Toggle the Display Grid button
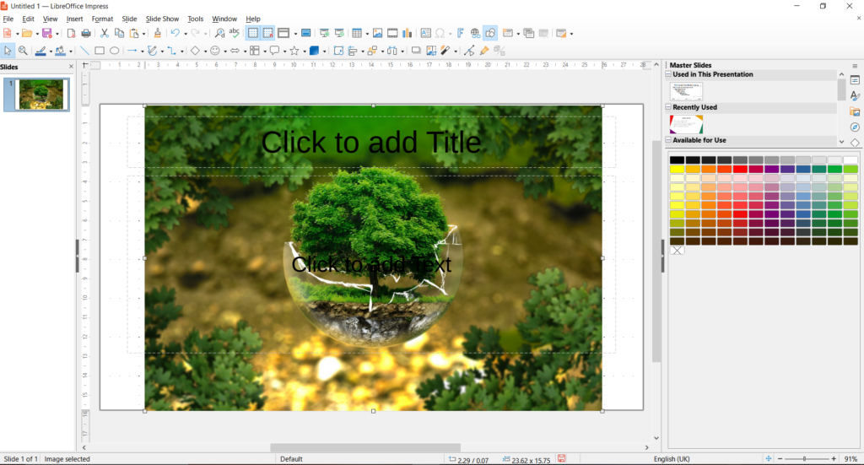The width and height of the screenshot is (864, 465). coord(252,34)
